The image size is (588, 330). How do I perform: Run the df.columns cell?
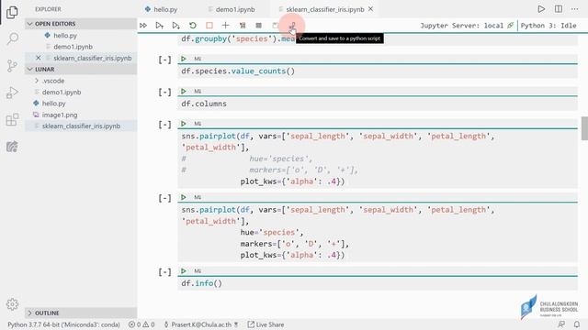pyautogui.click(x=184, y=92)
